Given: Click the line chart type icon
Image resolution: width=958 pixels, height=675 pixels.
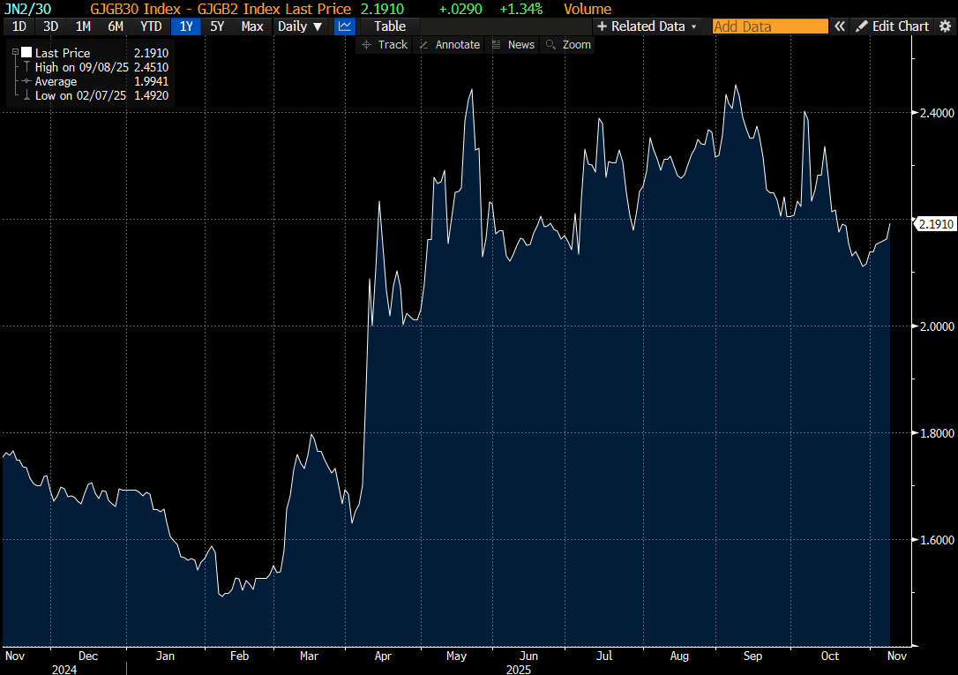Looking at the screenshot, I should (344, 26).
